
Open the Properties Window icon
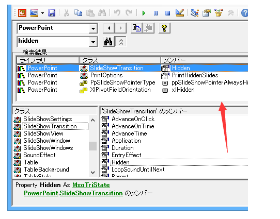point(207,13)
